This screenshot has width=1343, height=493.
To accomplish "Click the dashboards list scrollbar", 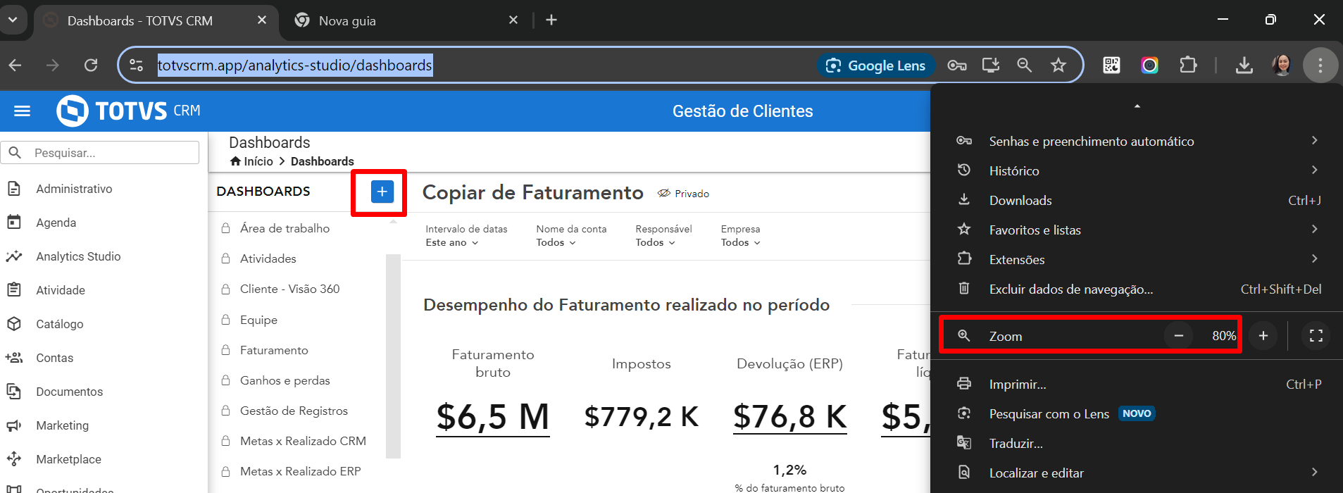I will pyautogui.click(x=393, y=356).
